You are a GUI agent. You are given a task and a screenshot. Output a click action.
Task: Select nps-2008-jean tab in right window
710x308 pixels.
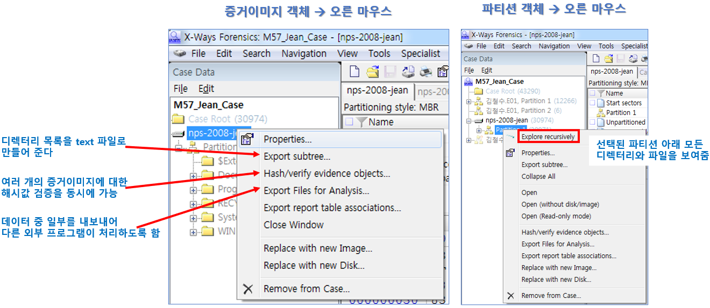click(x=612, y=71)
